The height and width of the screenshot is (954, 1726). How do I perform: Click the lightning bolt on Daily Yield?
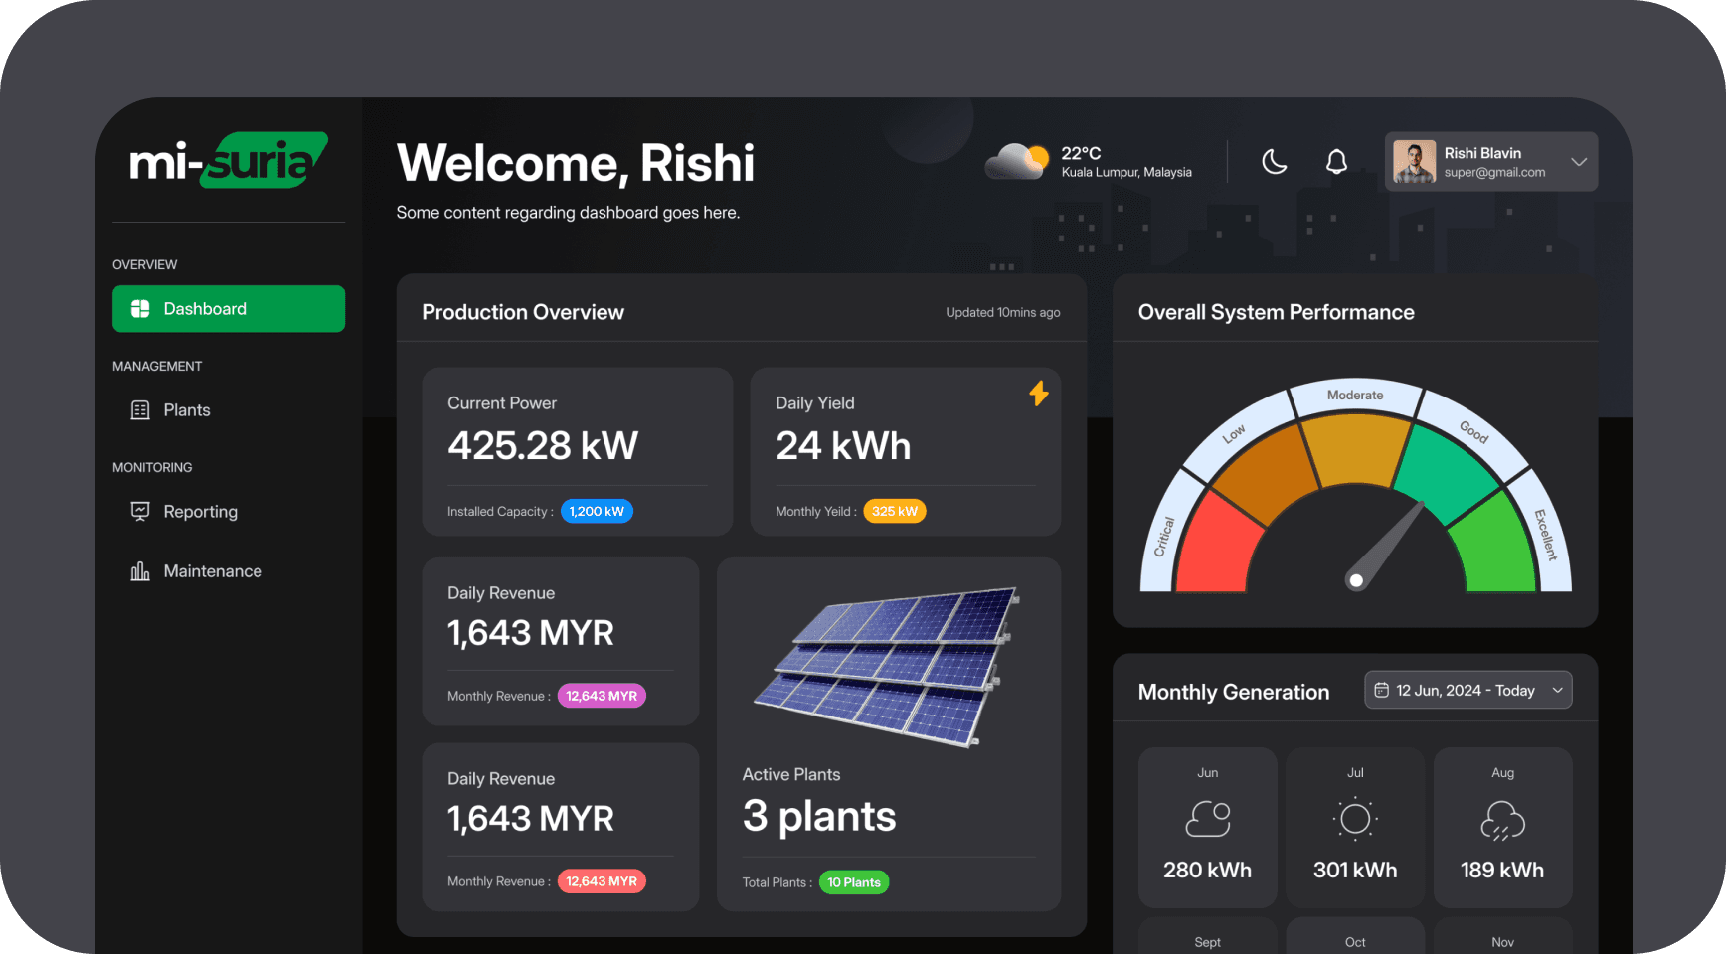coord(1039,394)
